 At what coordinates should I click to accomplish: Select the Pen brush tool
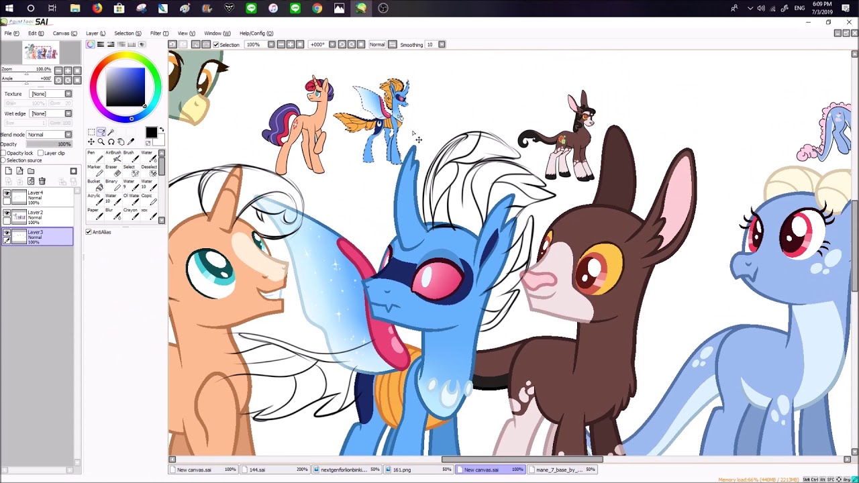[x=95, y=156]
